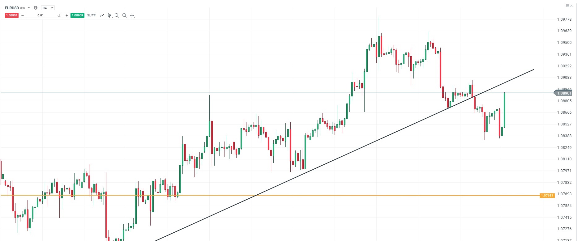
Task: Zoom in on the chart
Action: click(124, 15)
